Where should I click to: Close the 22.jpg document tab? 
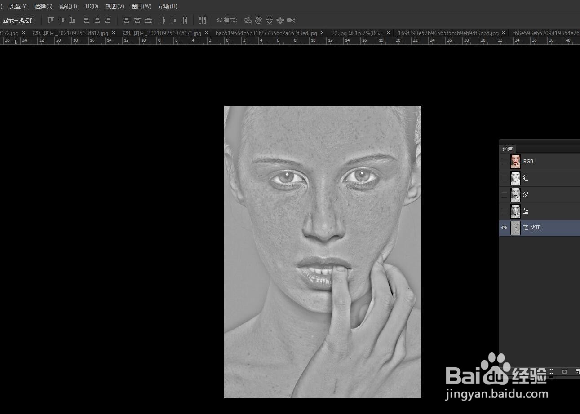click(388, 33)
